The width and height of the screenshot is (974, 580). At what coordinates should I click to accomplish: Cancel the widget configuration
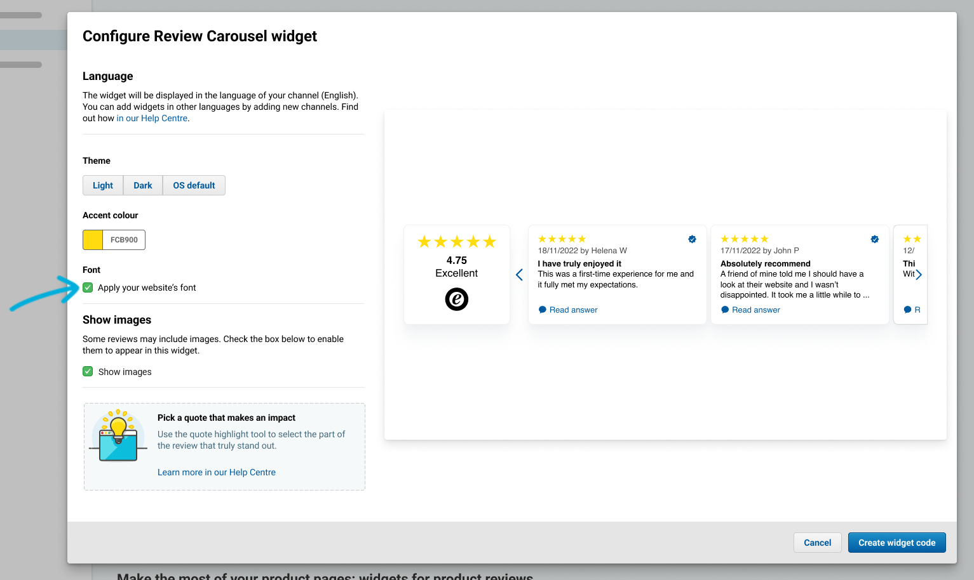(817, 543)
